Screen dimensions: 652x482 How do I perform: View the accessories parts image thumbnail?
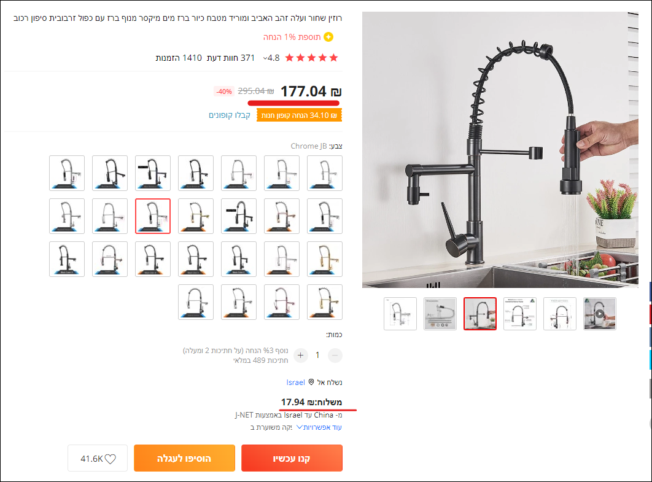click(x=440, y=314)
